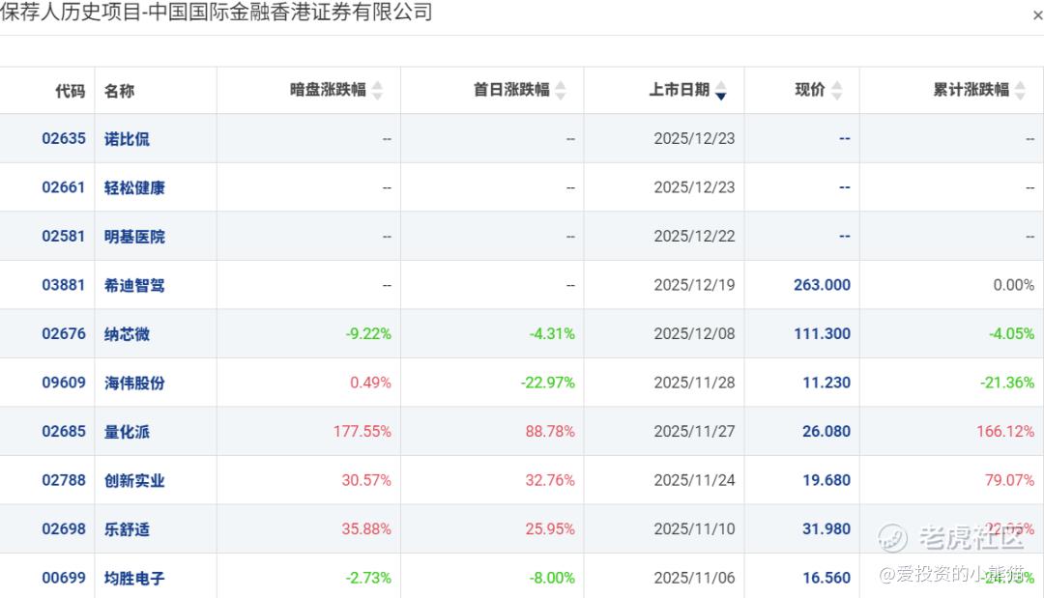Open stock 轻松健康
Image resolution: width=1044 pixels, height=598 pixels.
[x=134, y=188]
